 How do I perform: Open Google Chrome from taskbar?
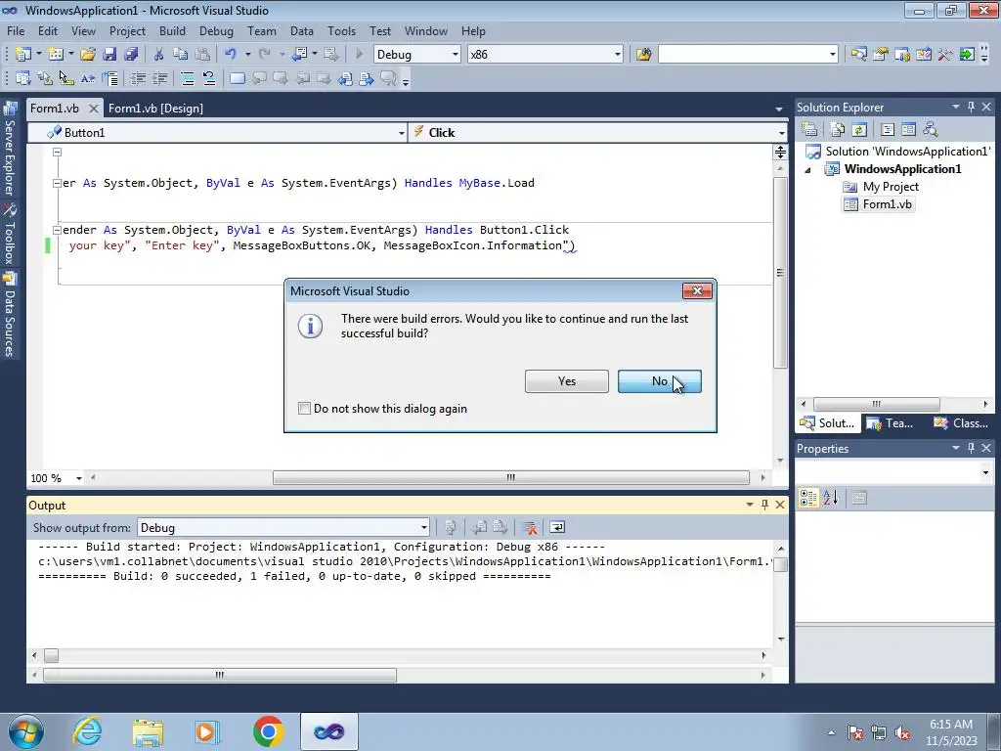click(268, 731)
